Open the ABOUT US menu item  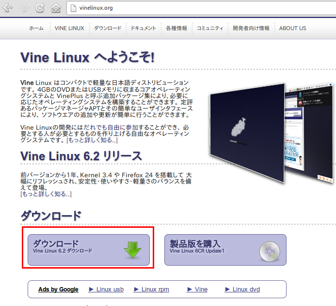[x=292, y=28]
